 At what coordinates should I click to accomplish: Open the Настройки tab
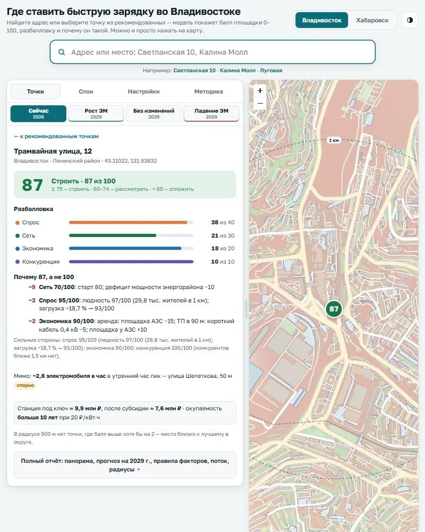click(x=143, y=91)
